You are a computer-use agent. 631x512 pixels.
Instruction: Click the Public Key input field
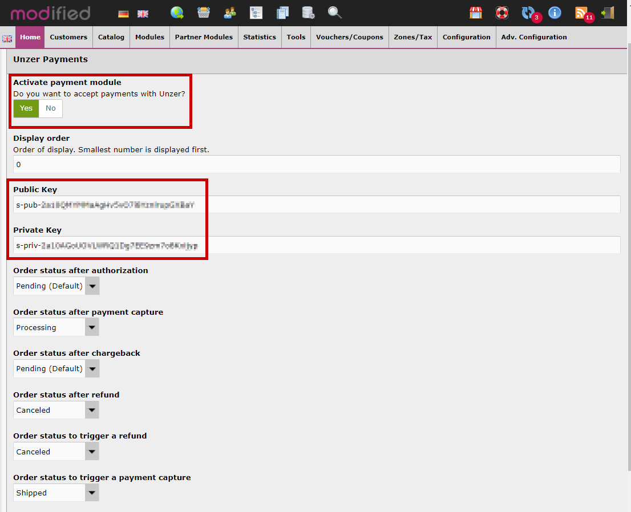pyautogui.click(x=317, y=205)
